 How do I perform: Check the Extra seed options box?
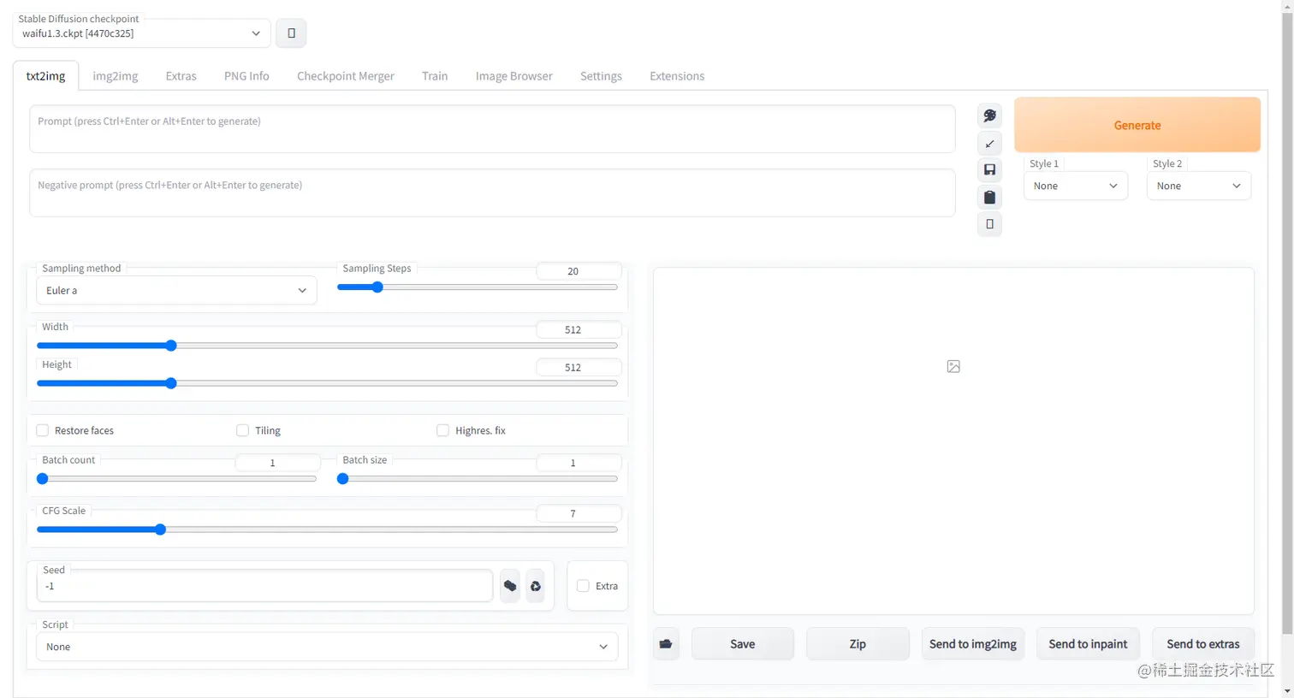coord(583,586)
